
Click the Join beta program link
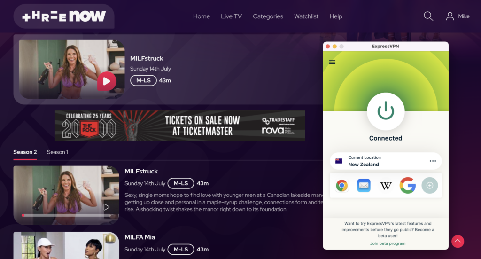pos(388,243)
